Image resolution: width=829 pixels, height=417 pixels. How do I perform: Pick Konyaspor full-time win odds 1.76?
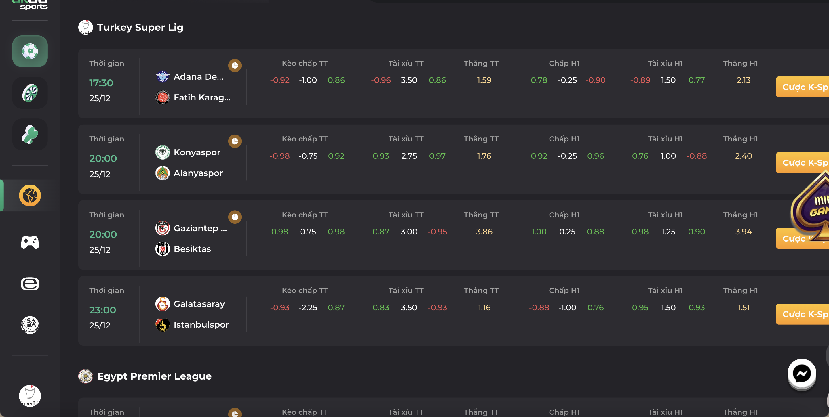point(484,156)
